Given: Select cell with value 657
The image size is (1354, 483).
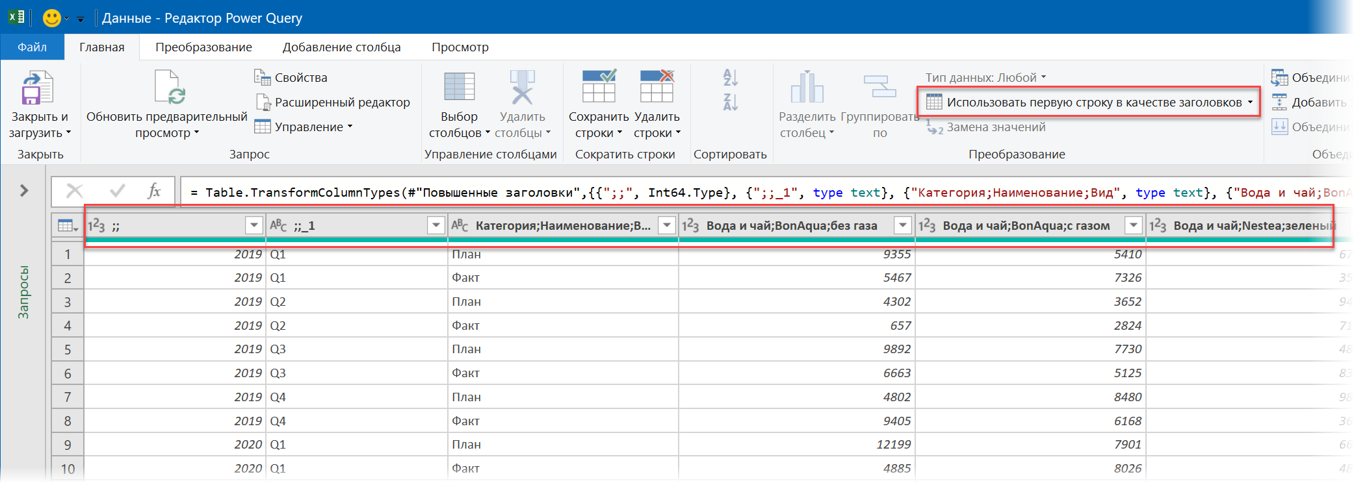Looking at the screenshot, I should click(x=797, y=325).
